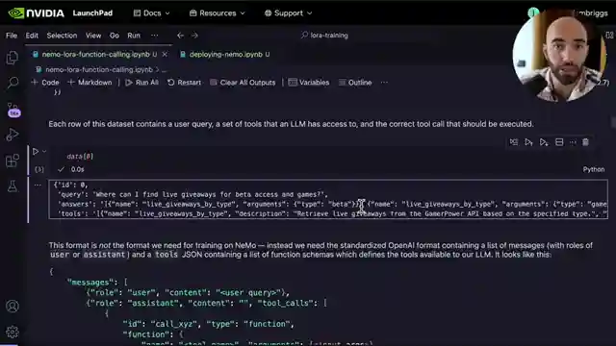Open the Run menu
The width and height of the screenshot is (616, 346).
point(134,36)
